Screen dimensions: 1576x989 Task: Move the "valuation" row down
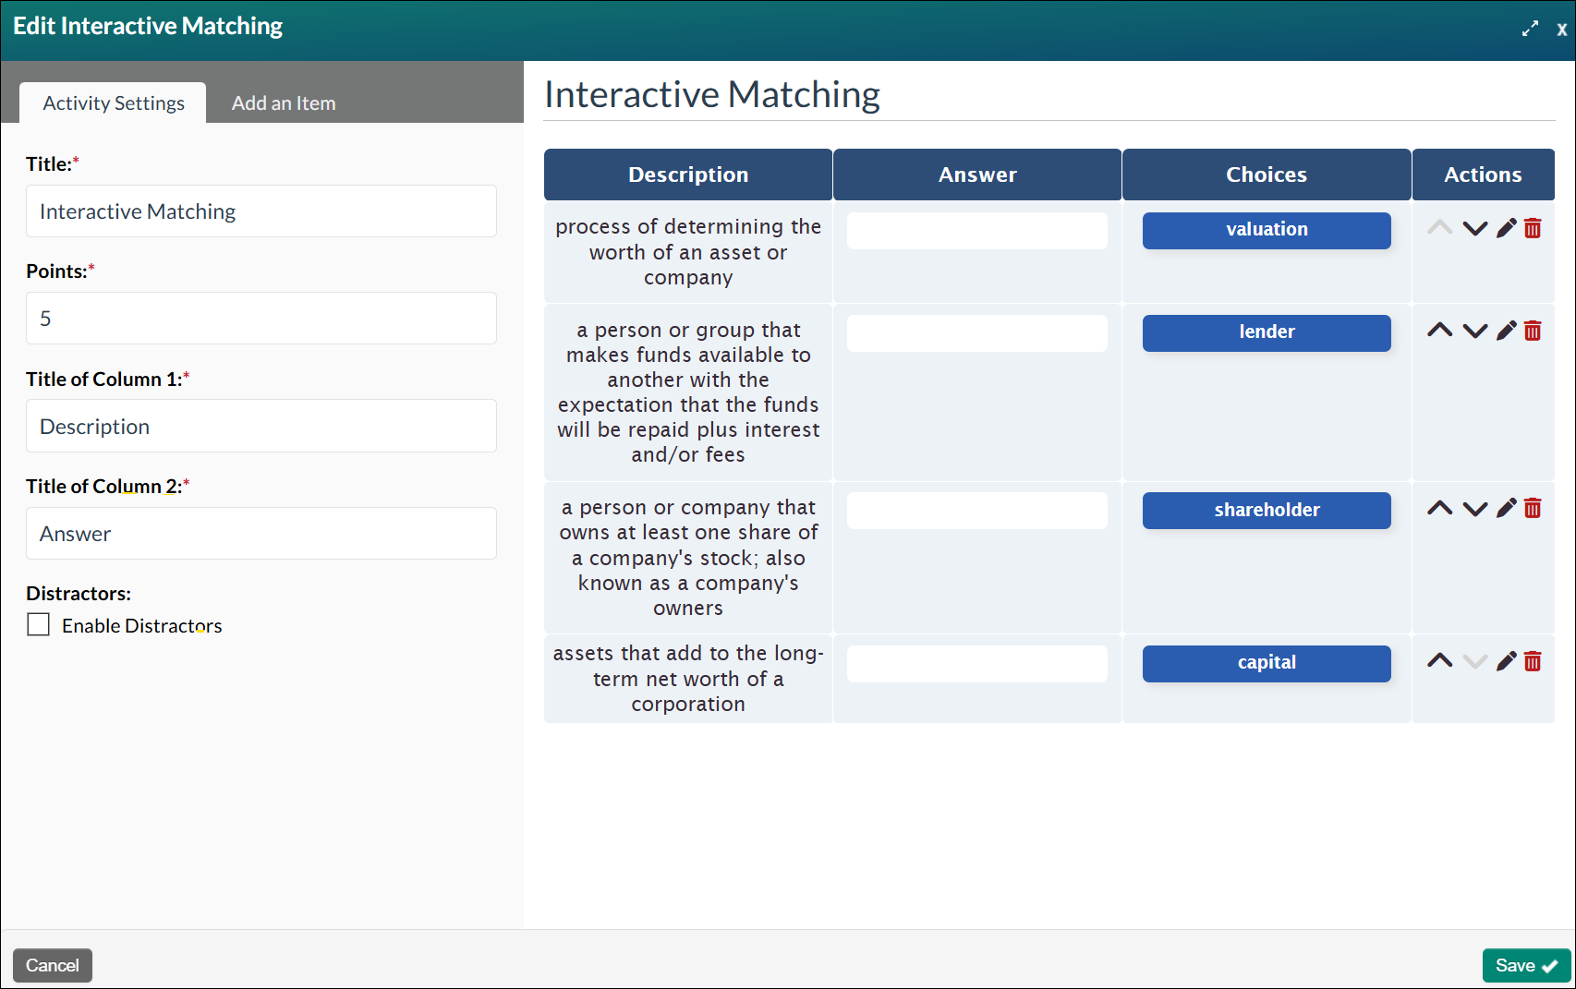1473,227
